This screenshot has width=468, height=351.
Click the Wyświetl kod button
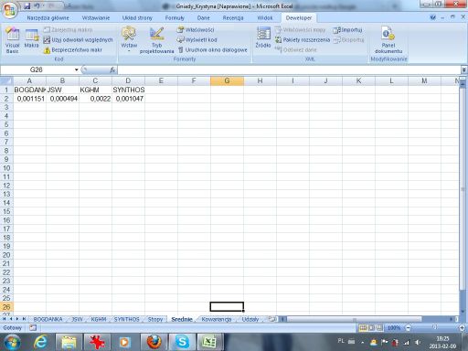tap(197, 39)
